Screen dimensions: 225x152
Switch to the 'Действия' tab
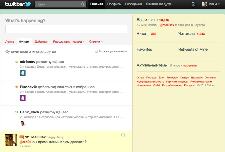point(41,42)
